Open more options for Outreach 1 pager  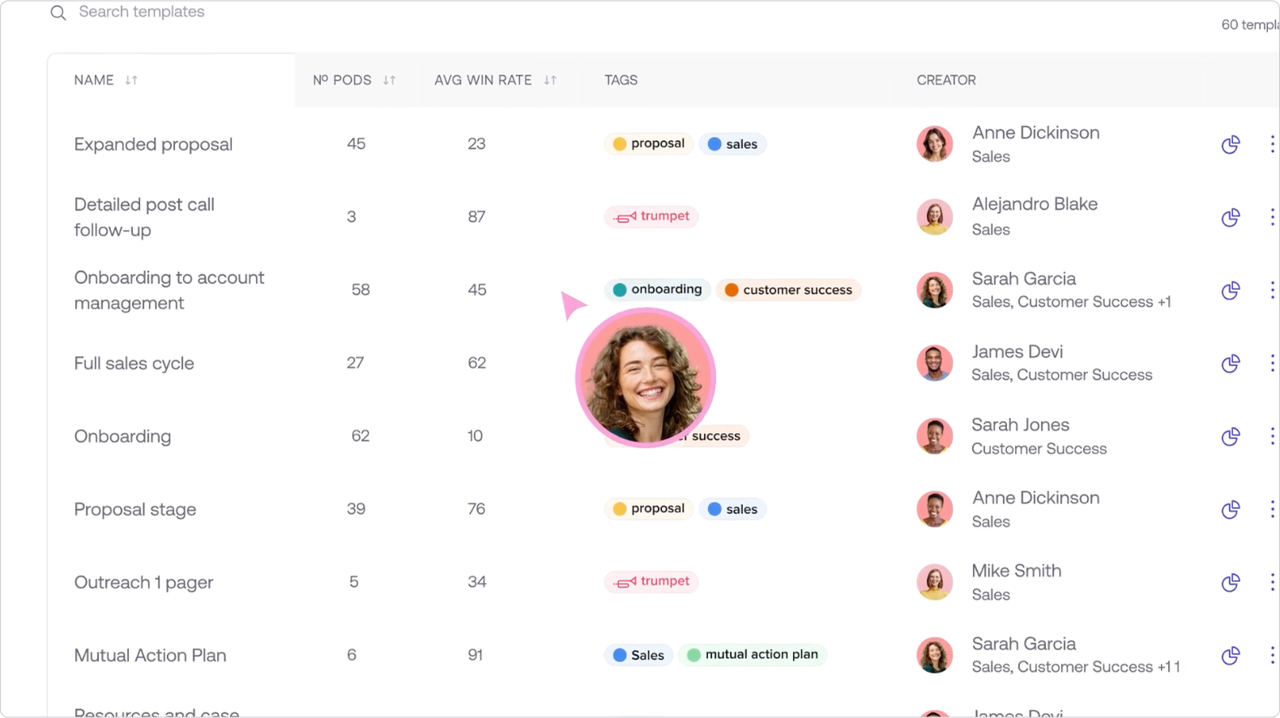(x=1272, y=582)
